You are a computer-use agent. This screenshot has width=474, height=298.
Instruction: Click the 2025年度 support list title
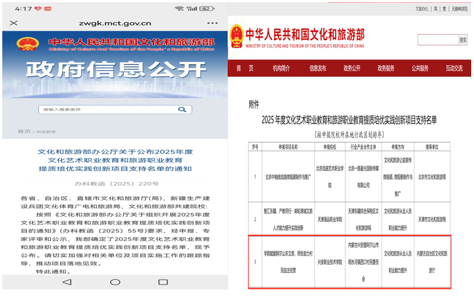point(349,120)
